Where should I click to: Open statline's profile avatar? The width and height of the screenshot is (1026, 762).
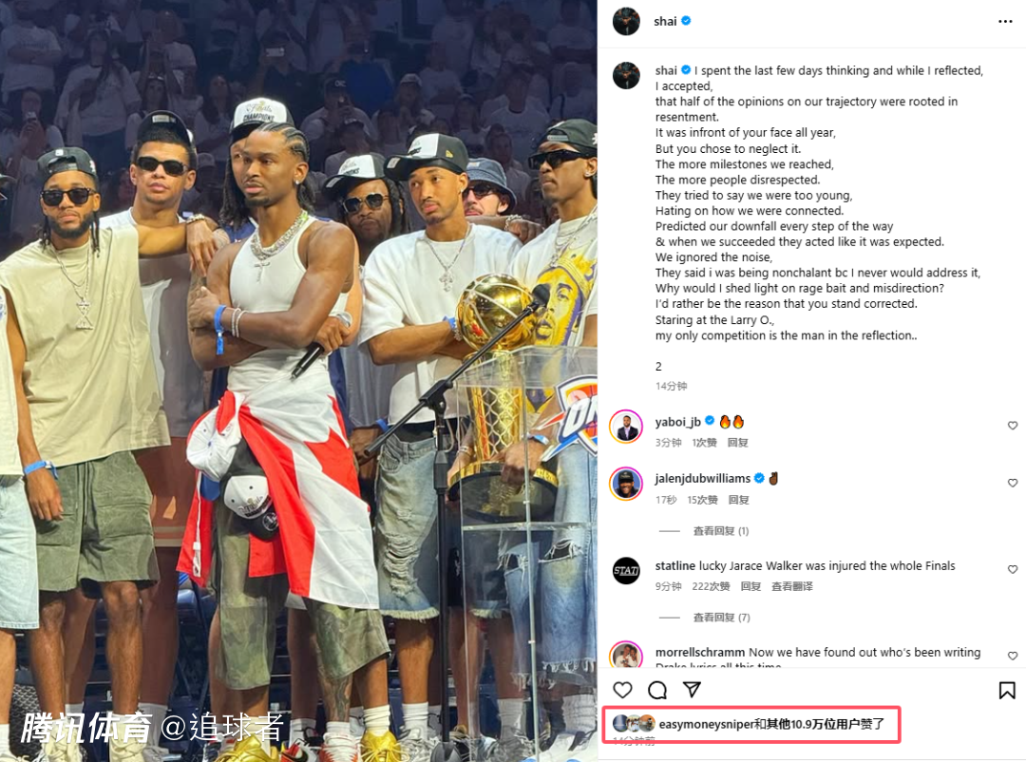(626, 570)
